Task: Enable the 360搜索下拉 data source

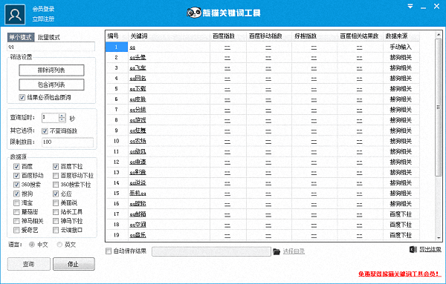Action: [x=56, y=185]
